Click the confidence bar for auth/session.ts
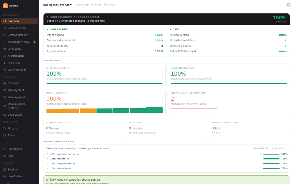294x184 pixels. pos(271,168)
